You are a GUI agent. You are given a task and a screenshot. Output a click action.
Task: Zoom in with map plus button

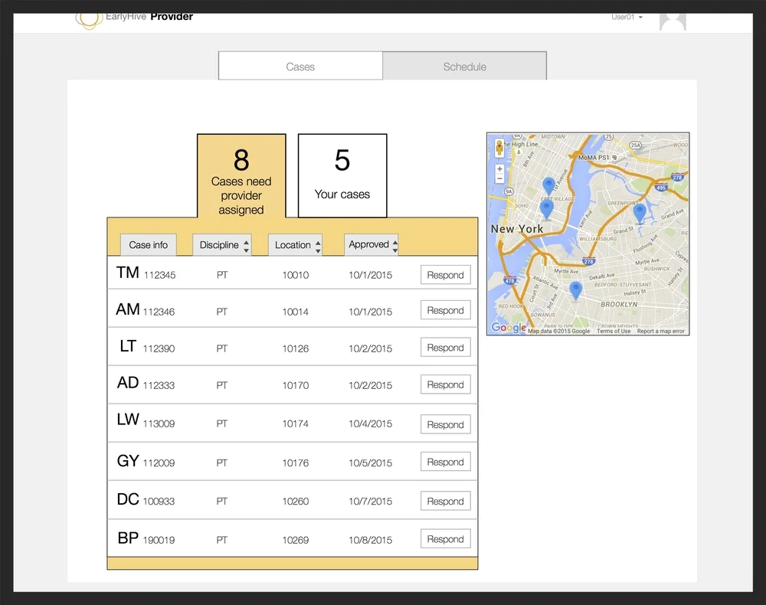click(x=499, y=169)
